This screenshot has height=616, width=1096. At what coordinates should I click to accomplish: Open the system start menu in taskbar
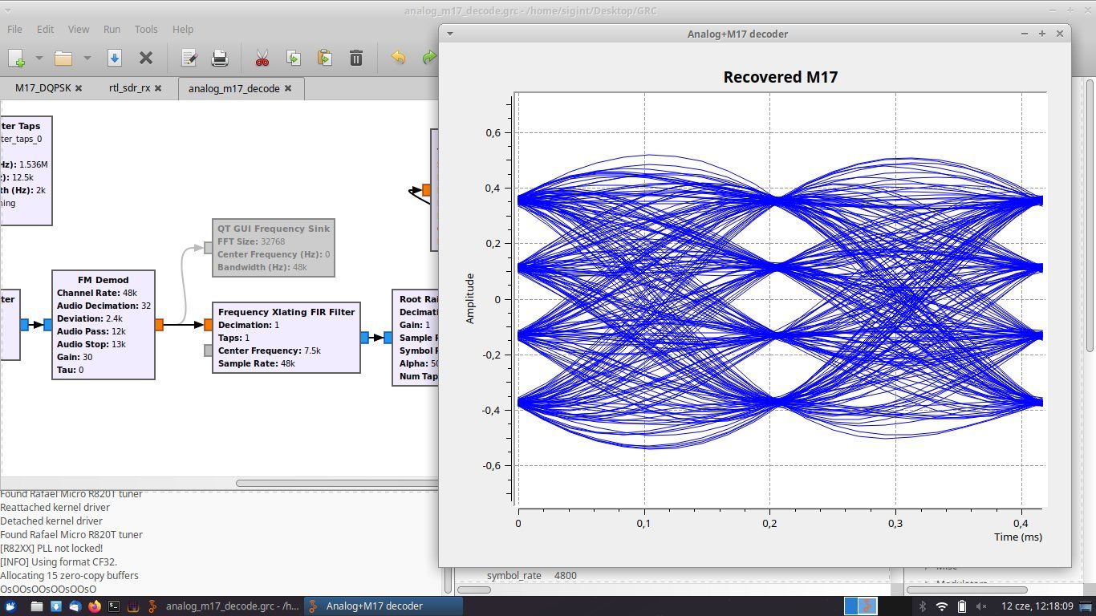coord(10,606)
